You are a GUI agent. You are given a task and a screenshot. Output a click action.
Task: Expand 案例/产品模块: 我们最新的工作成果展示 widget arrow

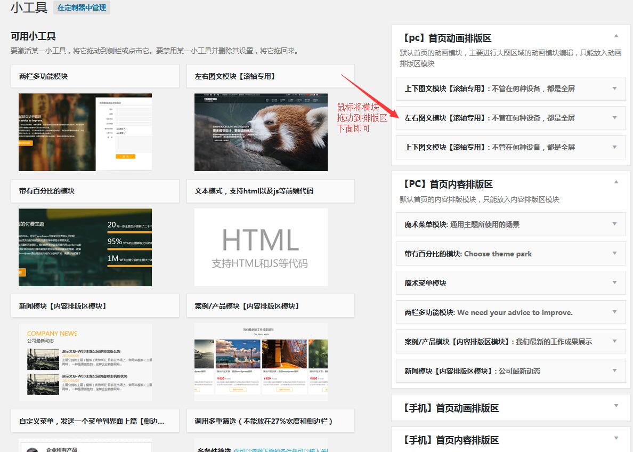(614, 341)
